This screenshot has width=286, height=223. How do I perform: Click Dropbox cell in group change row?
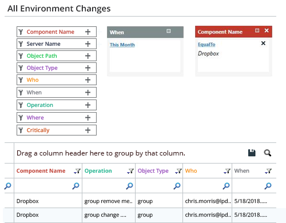[x=48, y=215]
